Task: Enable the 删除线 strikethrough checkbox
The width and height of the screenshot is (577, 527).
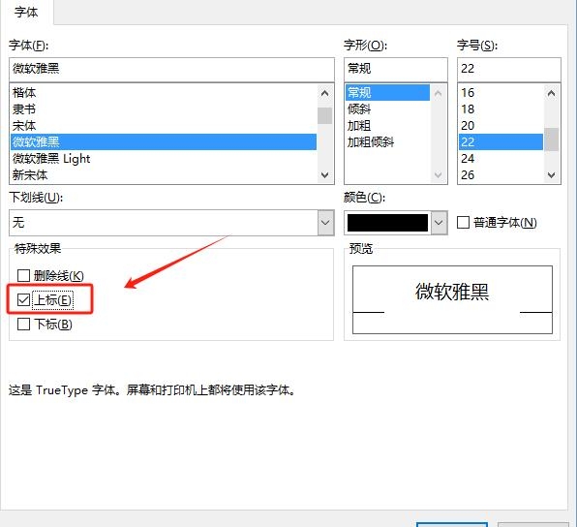Action: click(x=24, y=275)
